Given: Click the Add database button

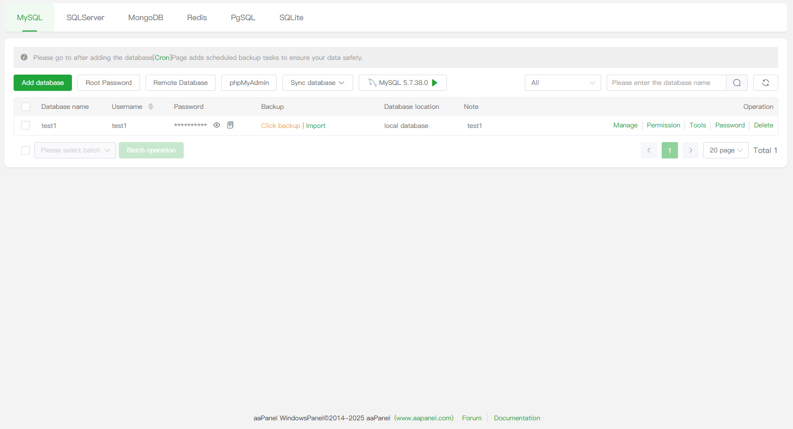Looking at the screenshot, I should (x=43, y=83).
